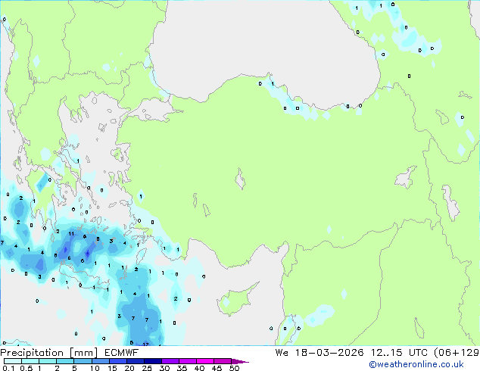
Task: Click the 40–45 mm magenta swatch
Action: [205, 361]
